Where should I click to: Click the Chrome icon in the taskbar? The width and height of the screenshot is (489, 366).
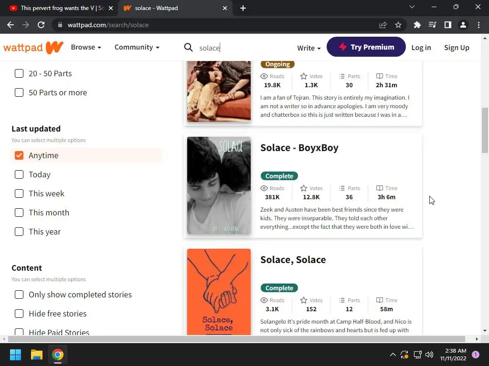tap(58, 355)
